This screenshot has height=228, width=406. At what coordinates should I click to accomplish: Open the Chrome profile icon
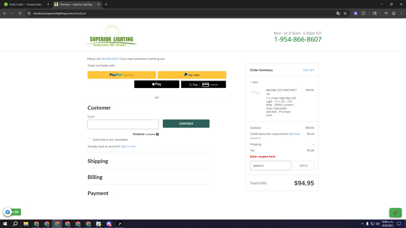[x=394, y=13]
